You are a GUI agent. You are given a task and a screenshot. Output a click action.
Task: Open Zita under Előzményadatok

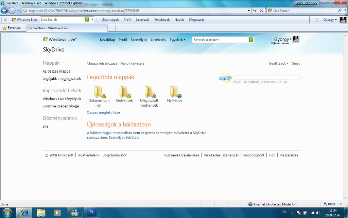(x=46, y=126)
